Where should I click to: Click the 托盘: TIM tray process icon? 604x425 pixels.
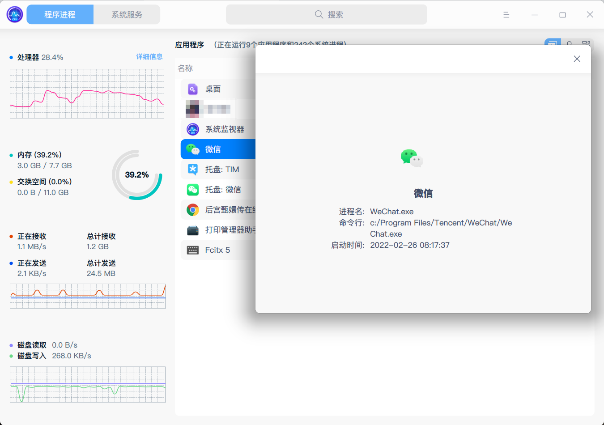(x=192, y=169)
